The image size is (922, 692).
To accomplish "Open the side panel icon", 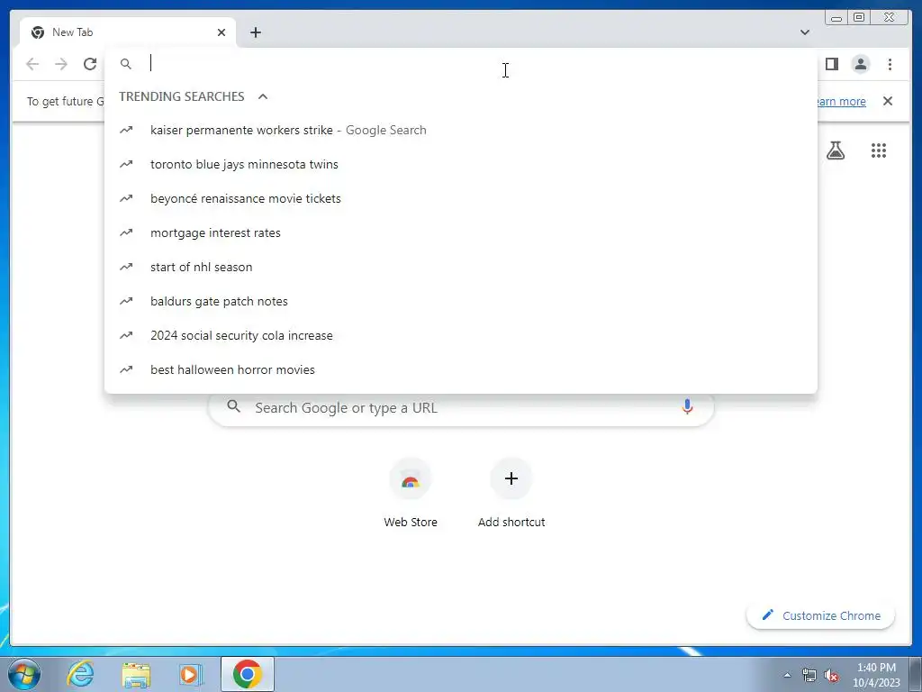I will [831, 64].
